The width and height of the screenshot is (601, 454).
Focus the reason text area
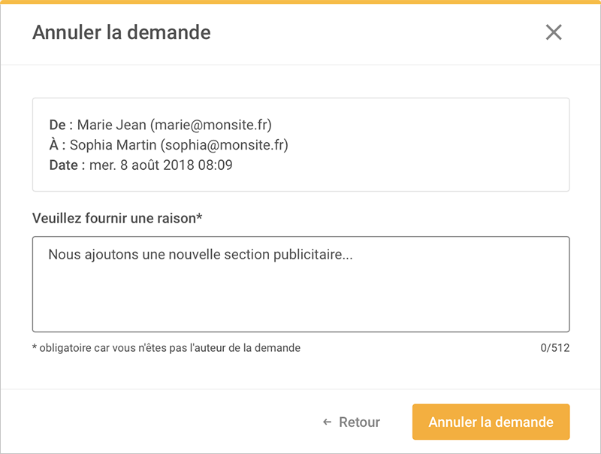click(301, 284)
